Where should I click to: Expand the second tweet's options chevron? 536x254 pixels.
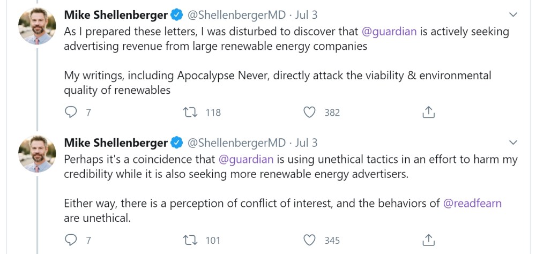pyautogui.click(x=513, y=143)
